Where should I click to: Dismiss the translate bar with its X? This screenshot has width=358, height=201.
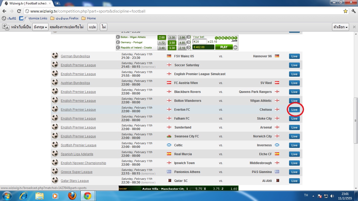354,27
